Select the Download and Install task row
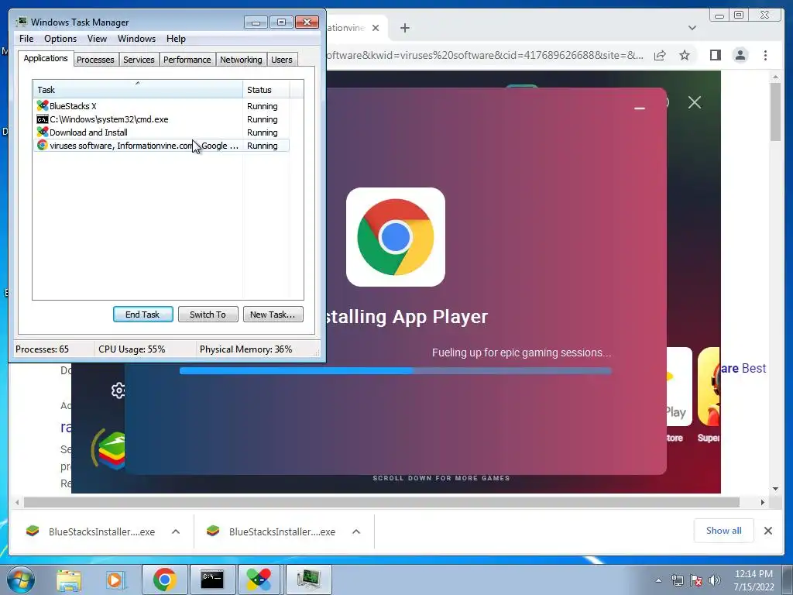Viewport: 793px width, 595px height. pos(161,132)
